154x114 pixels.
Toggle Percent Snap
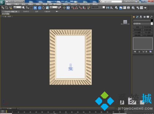pyautogui.click(x=80, y=8)
